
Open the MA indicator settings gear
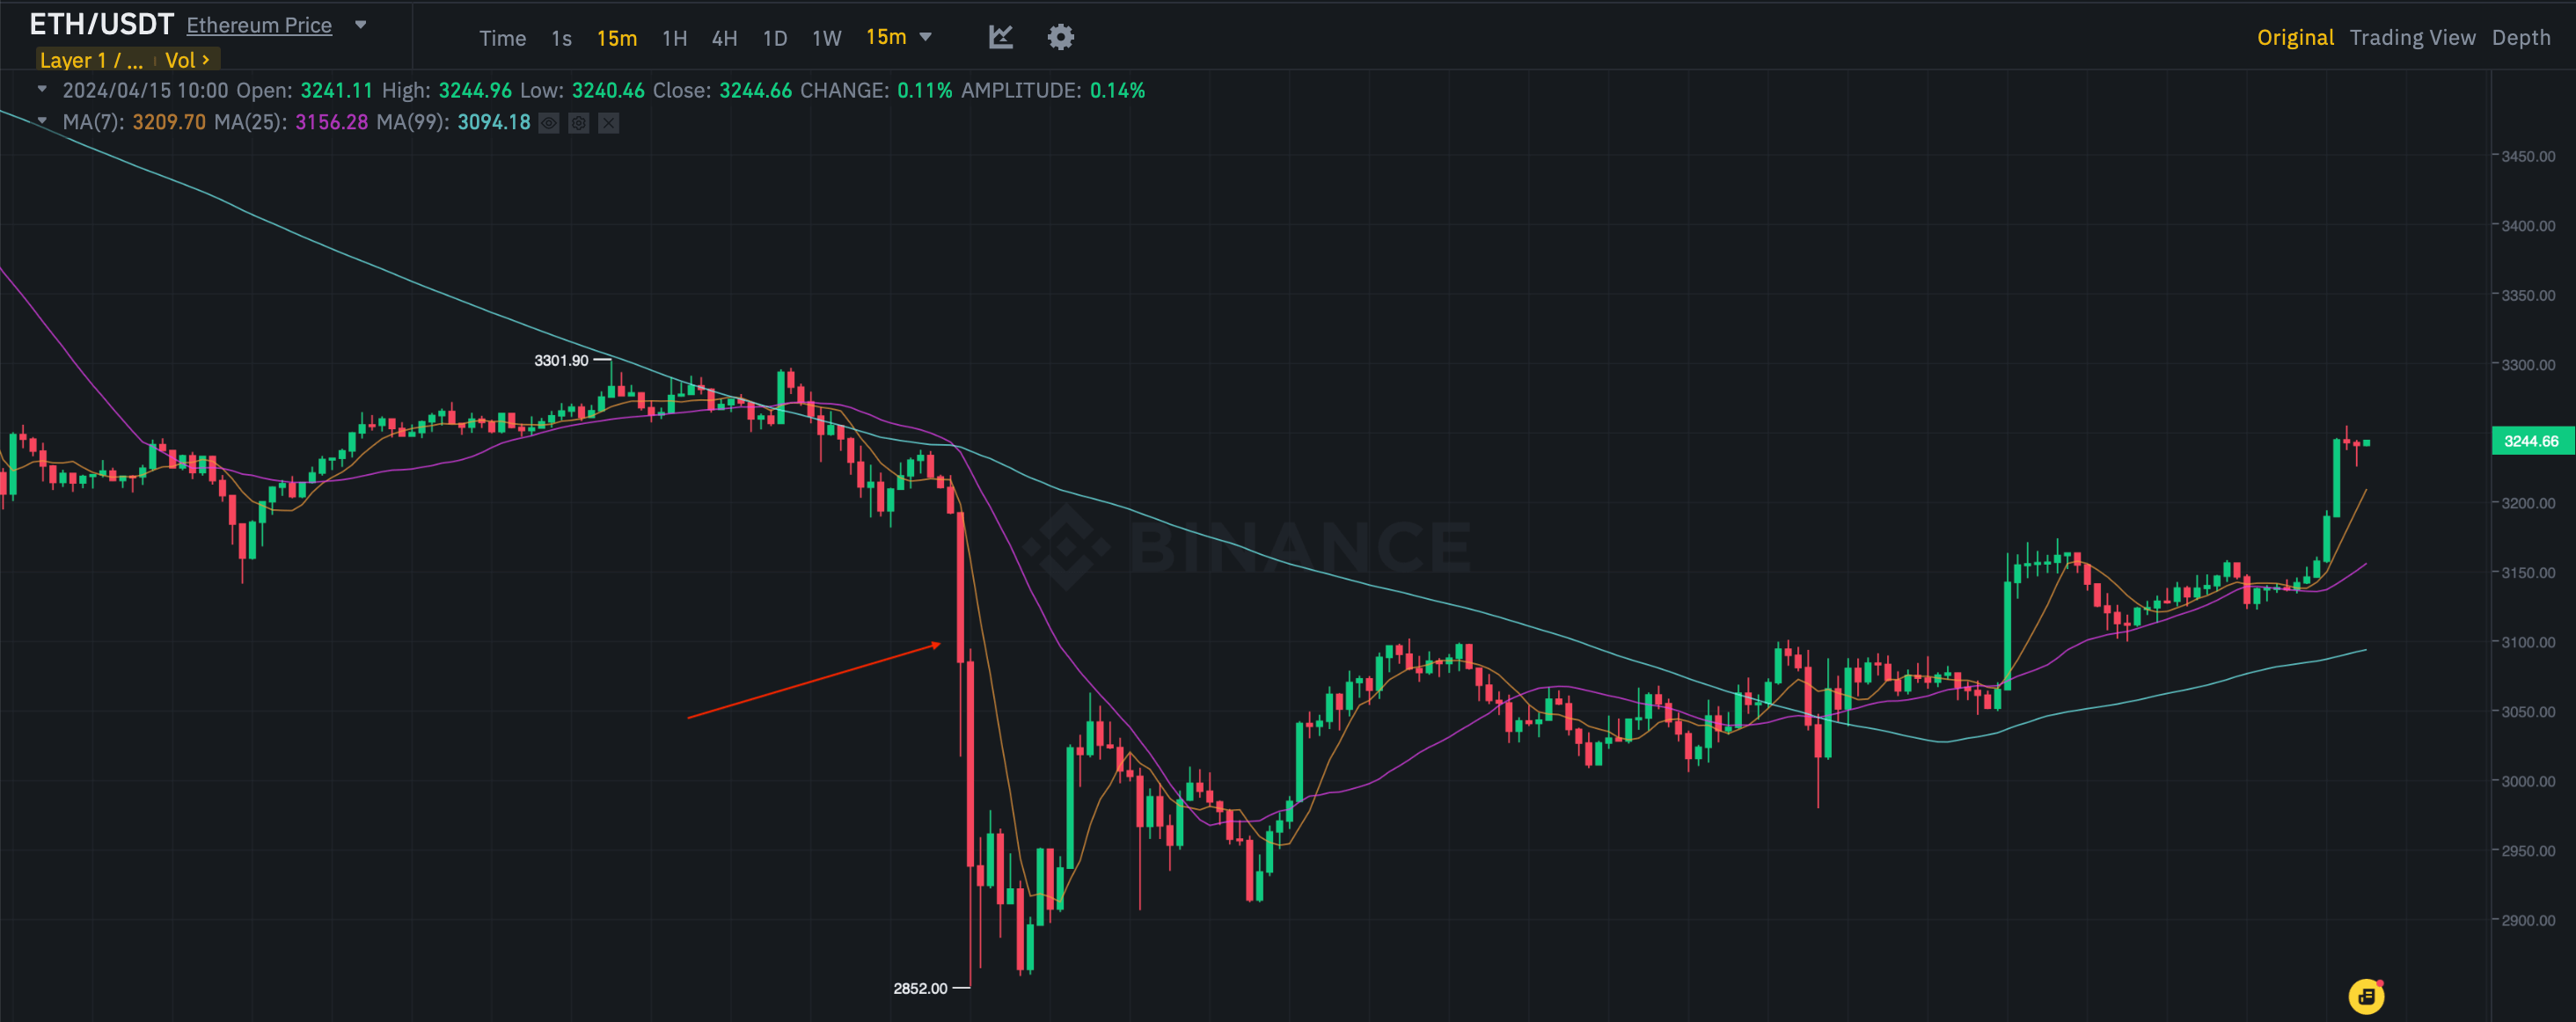[x=578, y=122]
